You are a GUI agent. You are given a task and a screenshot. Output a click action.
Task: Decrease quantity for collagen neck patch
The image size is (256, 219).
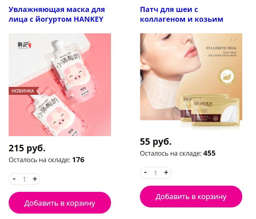[x=145, y=173]
